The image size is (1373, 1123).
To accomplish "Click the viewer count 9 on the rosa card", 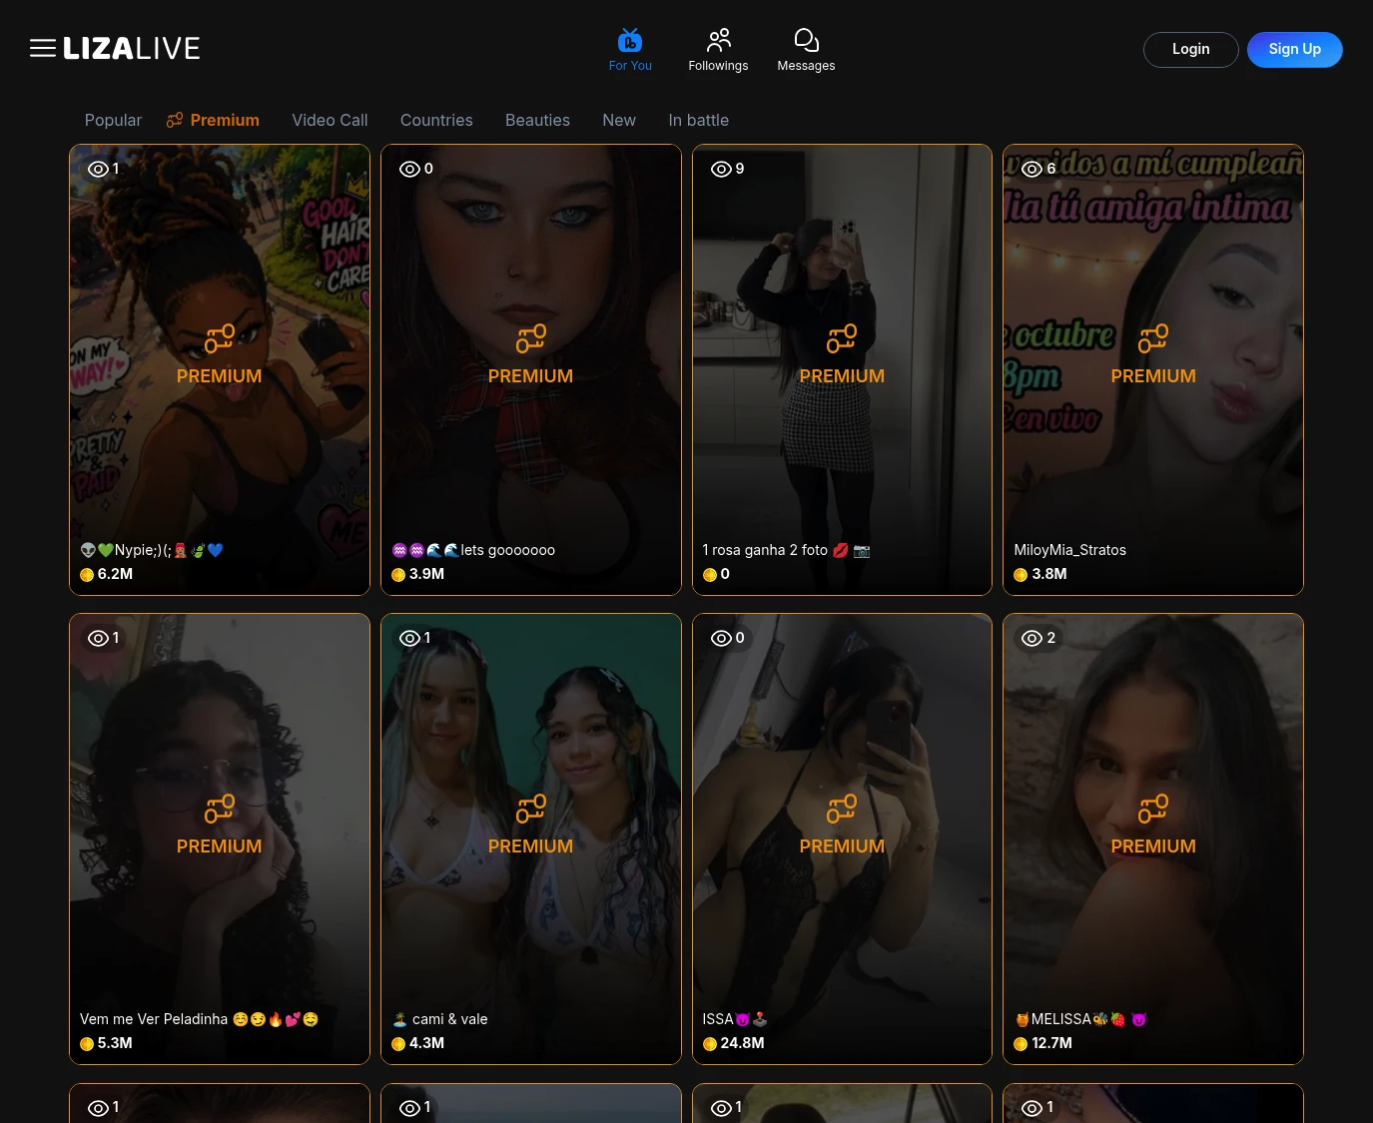I will [x=740, y=169].
